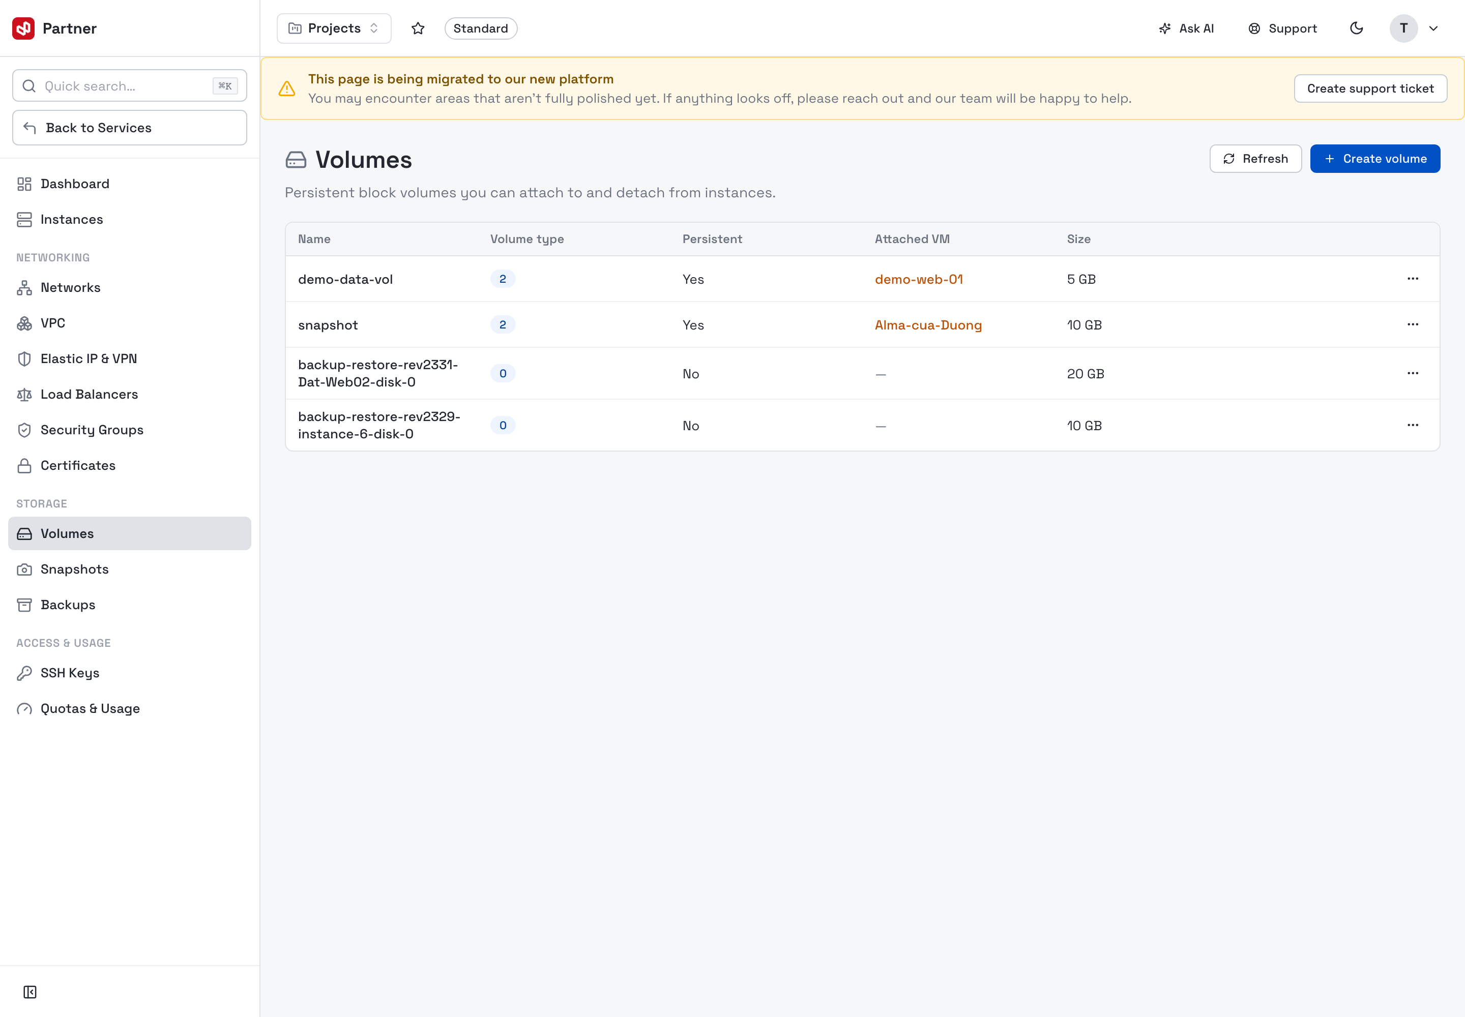Go to Backups page
The image size is (1465, 1017).
[129, 605]
